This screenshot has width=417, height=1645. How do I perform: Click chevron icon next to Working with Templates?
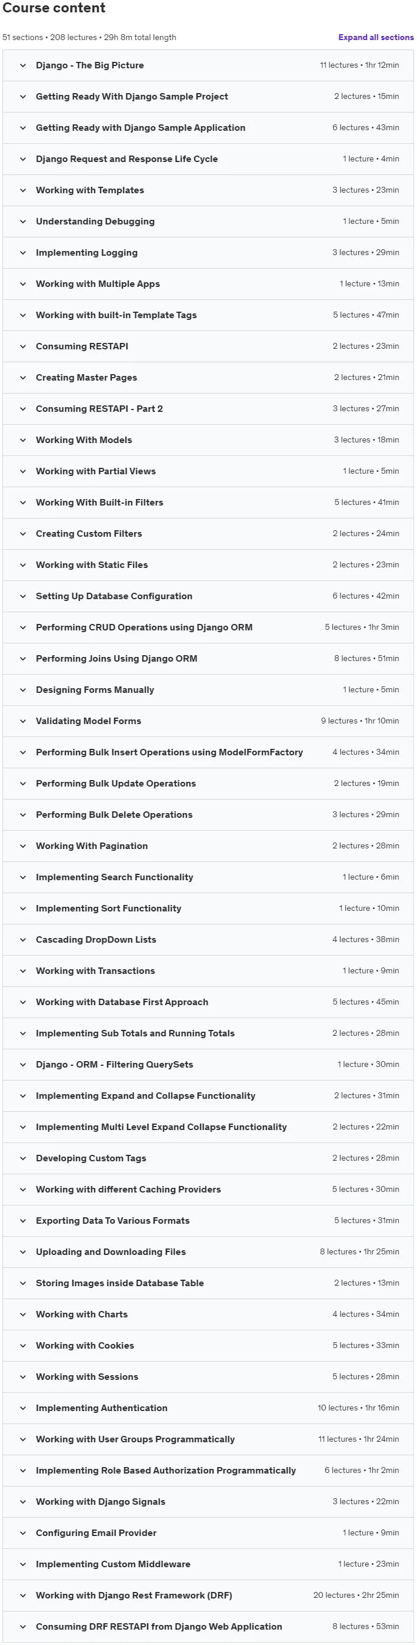pos(23,190)
